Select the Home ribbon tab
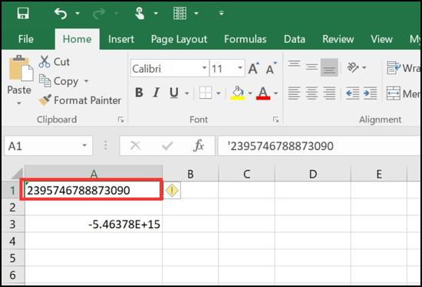 77,39
